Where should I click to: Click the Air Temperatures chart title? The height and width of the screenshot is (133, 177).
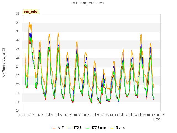(88, 3)
